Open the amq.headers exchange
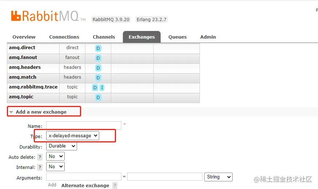Viewport: 318px width, 189px height. pos(25,67)
